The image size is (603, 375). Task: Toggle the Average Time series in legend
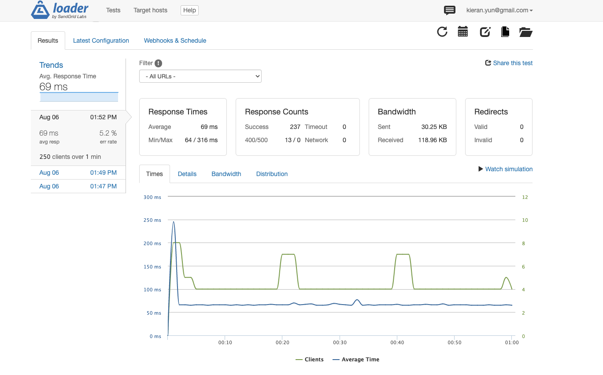356,360
